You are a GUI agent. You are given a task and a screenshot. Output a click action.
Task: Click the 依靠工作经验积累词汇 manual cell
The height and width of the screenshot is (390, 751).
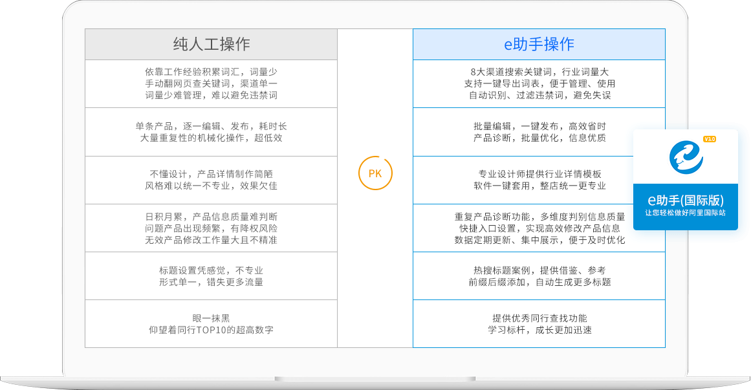211,83
